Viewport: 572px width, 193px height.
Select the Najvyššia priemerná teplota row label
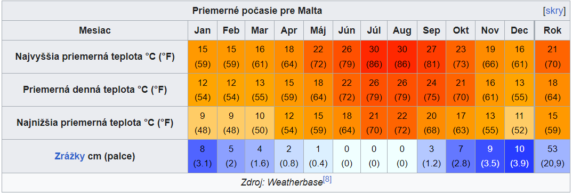(x=95, y=57)
